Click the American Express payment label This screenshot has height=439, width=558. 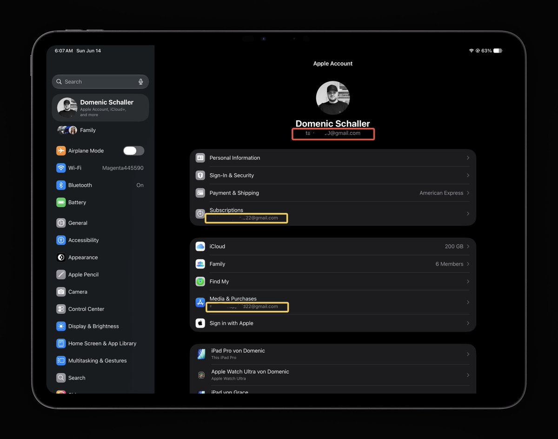pyautogui.click(x=441, y=193)
